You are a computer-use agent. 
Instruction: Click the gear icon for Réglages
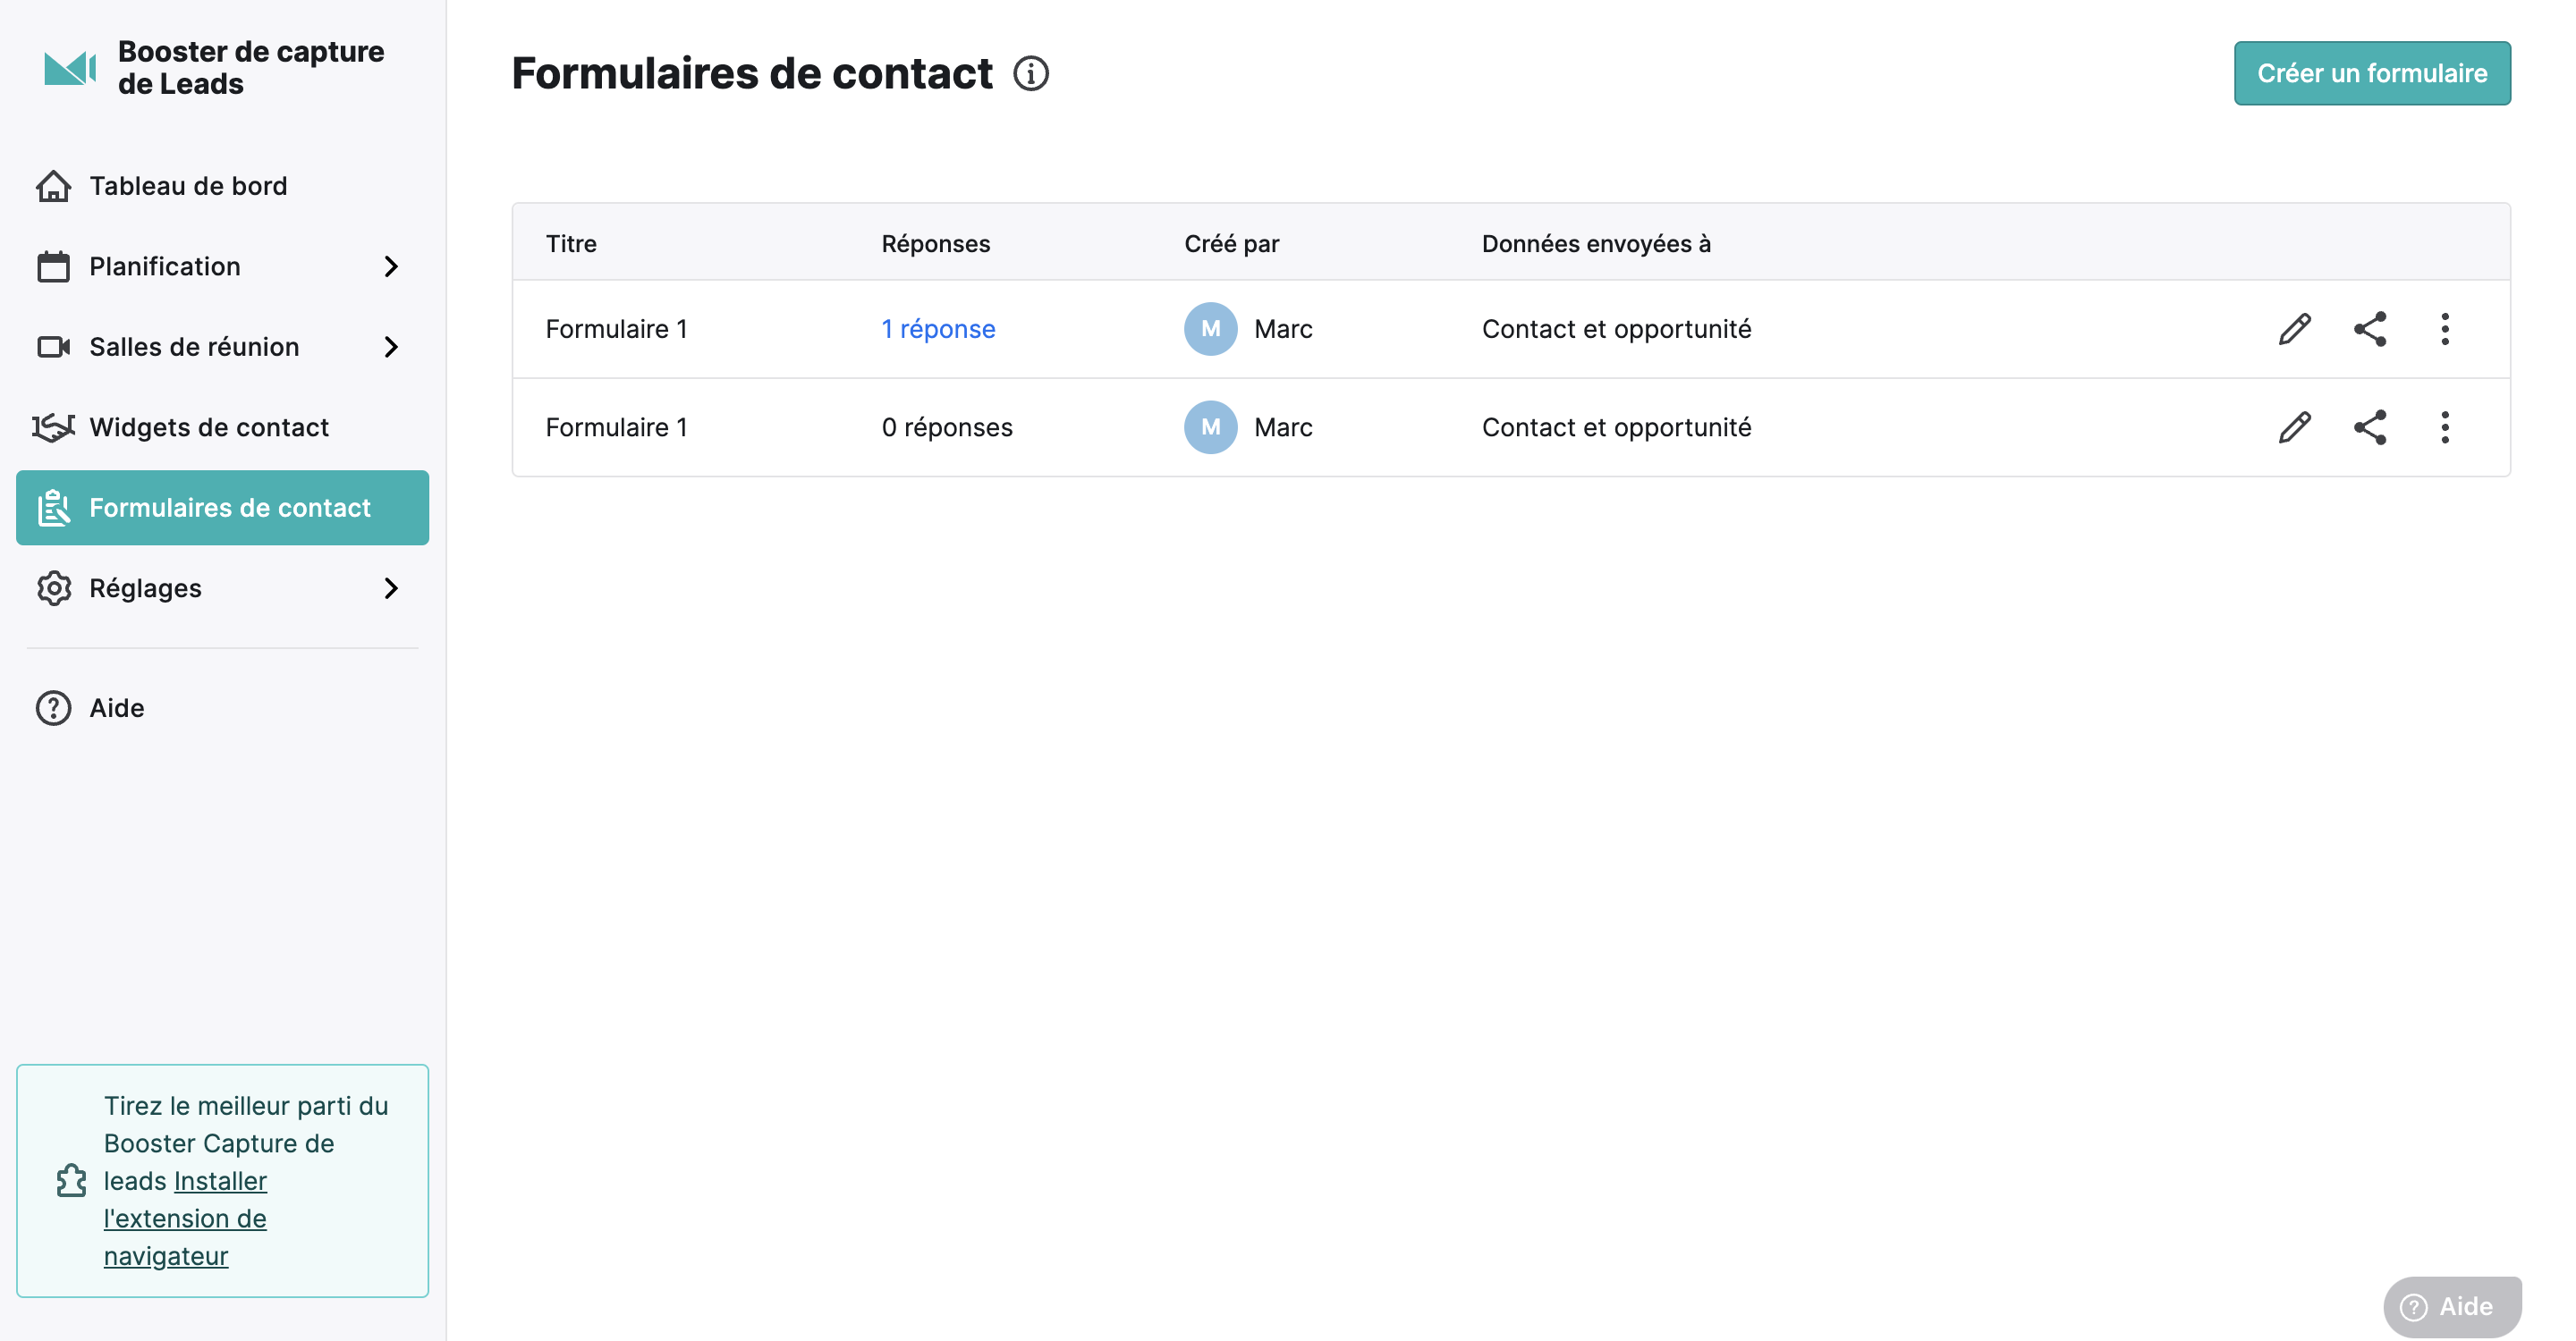53,587
